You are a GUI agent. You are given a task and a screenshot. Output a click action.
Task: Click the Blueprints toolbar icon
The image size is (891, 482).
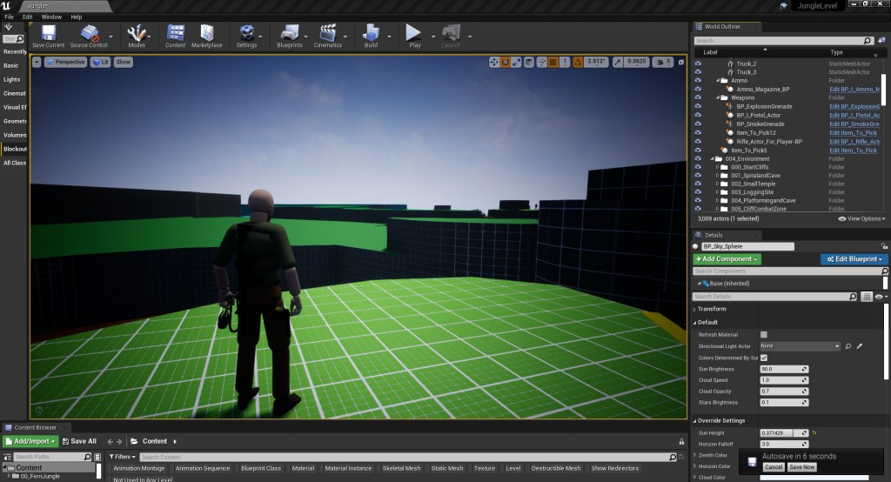tap(289, 34)
